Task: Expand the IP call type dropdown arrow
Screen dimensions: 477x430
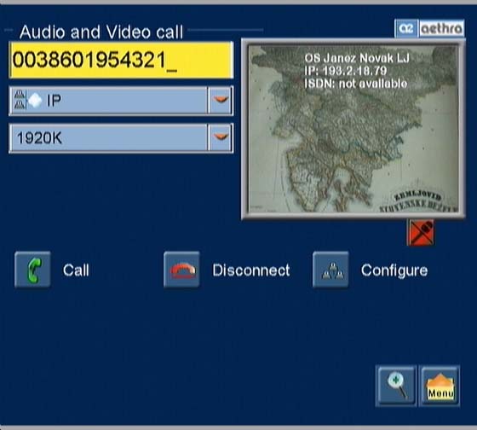Action: pyautogui.click(x=221, y=101)
